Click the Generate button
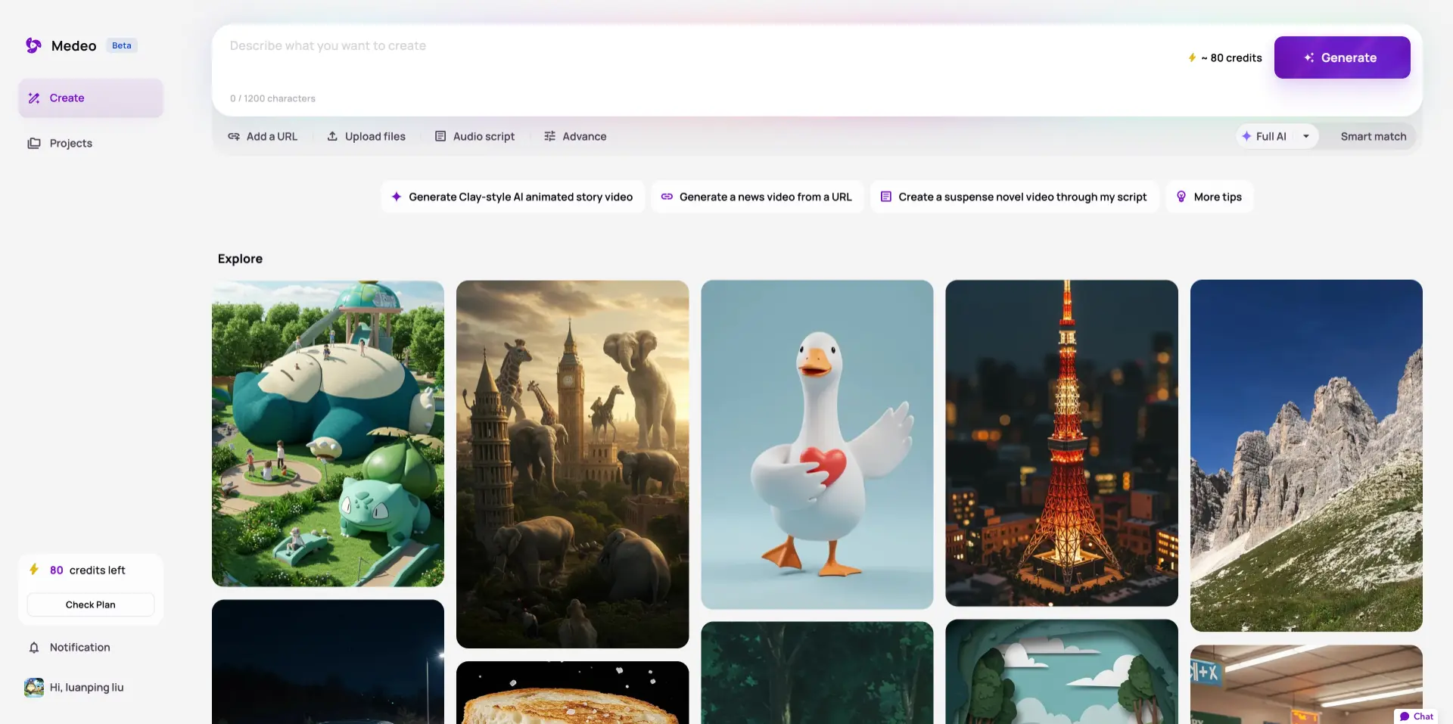This screenshot has height=724, width=1453. point(1342,57)
